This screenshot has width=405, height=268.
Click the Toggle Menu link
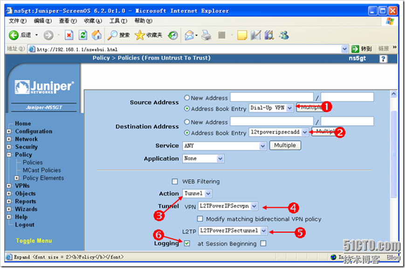[34, 241]
